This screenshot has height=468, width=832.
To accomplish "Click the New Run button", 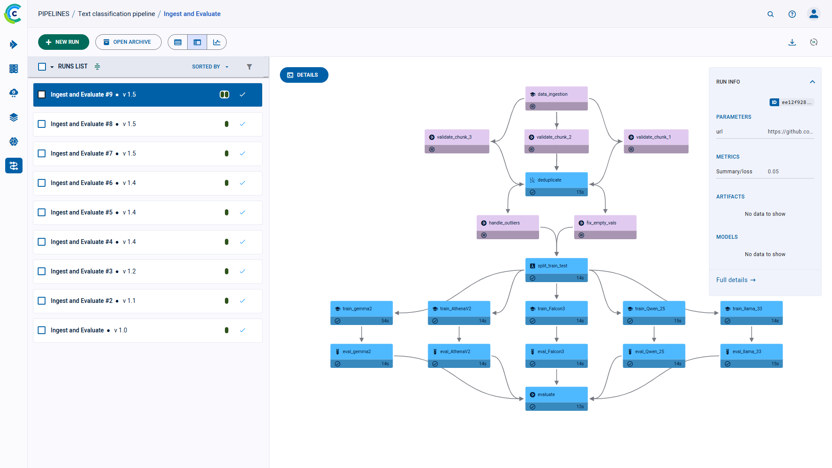I will [x=64, y=42].
